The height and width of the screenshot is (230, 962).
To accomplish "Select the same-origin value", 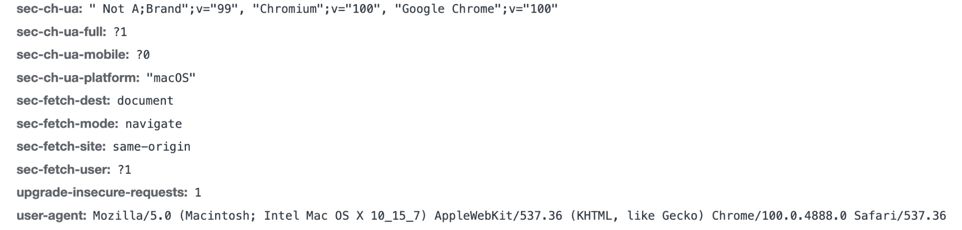I will coord(151,147).
